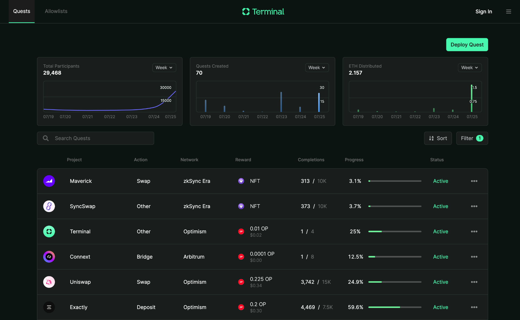Expand the ETH Distributed Week dropdown
The width and height of the screenshot is (520, 320).
469,67
